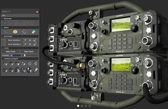The height and width of the screenshot is (109, 168).
Task: Insert the flat diagonal-slot screw head
Action: pyautogui.click(x=35, y=63)
